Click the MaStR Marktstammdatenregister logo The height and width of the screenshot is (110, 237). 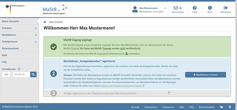pyautogui.click(x=55, y=10)
